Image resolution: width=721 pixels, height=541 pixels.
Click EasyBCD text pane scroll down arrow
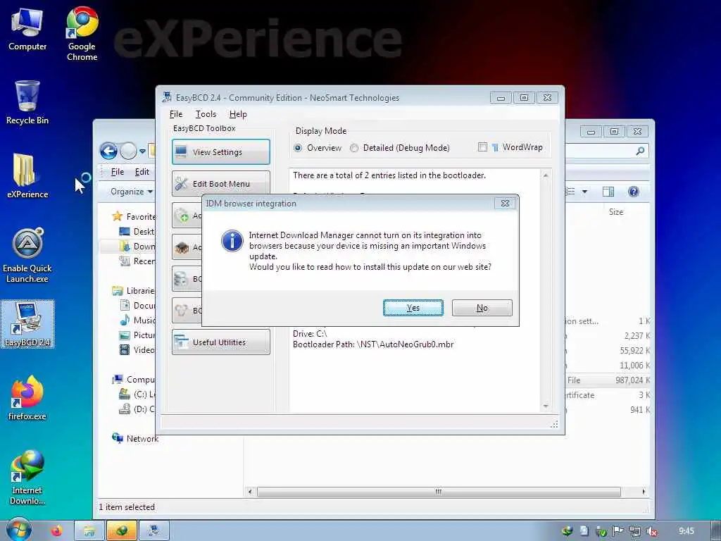tap(546, 406)
